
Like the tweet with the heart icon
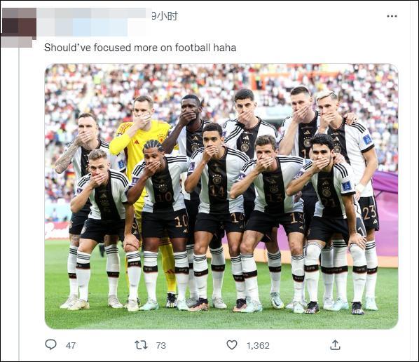tap(232, 345)
